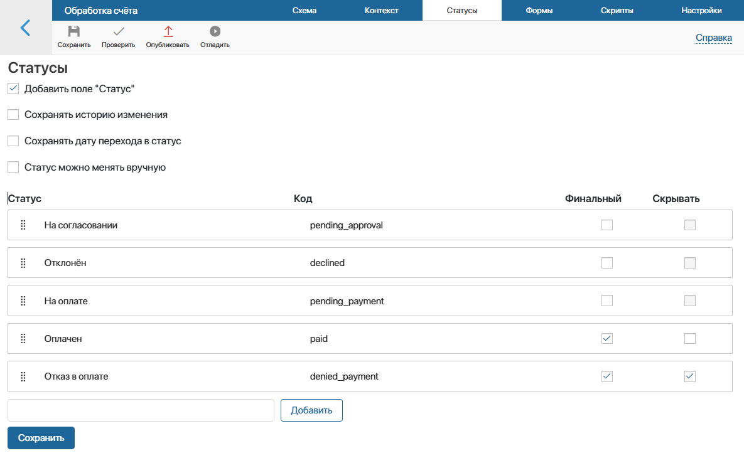Click the Добавить button
Image resolution: width=744 pixels, height=458 pixels.
(x=311, y=410)
